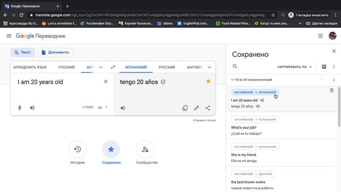Expand the target language list
Viewport: 341px width, 192px height.
pyautogui.click(x=209, y=67)
